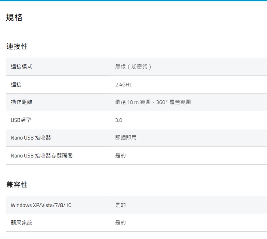Select the 3.0 USB type value
The height and width of the screenshot is (239, 267).
click(x=118, y=120)
